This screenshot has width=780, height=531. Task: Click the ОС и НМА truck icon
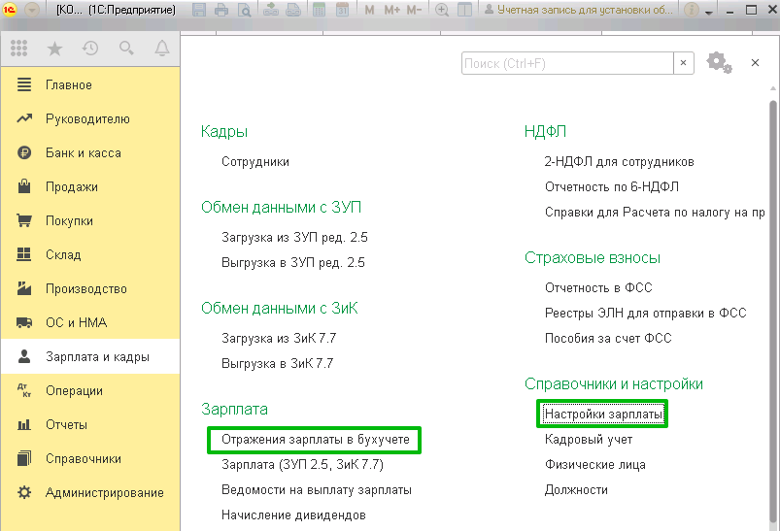pyautogui.click(x=24, y=322)
